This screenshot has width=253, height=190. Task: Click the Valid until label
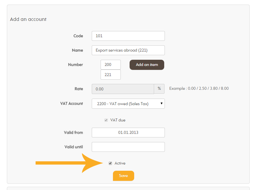tap(74, 147)
